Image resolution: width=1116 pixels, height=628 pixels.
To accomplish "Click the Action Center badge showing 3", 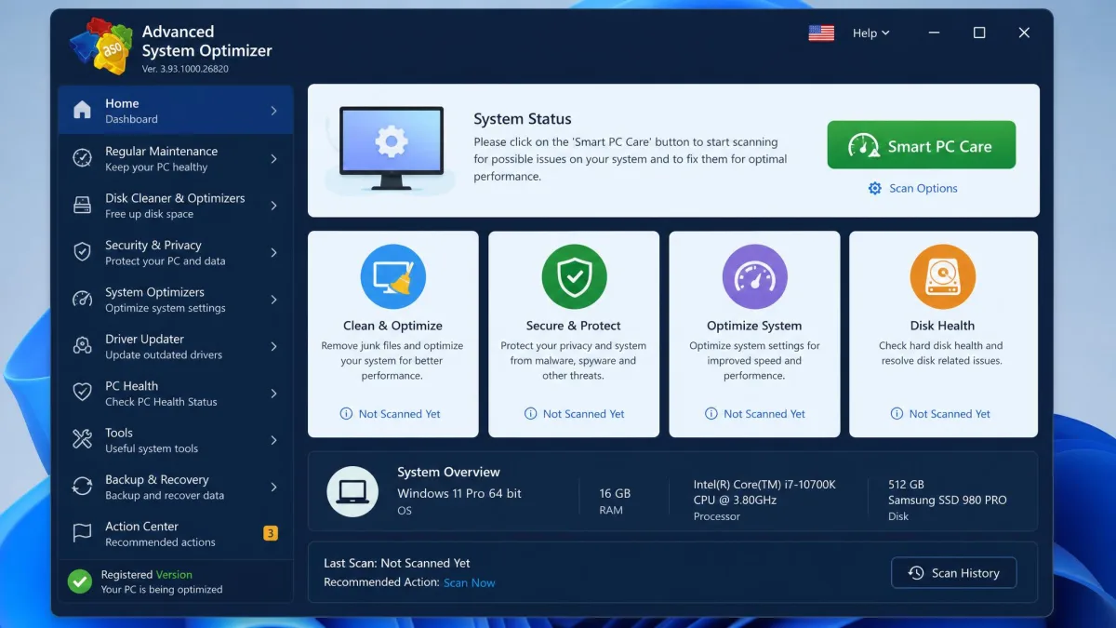I will [x=271, y=533].
